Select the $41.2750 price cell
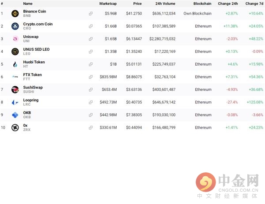 (x=134, y=14)
